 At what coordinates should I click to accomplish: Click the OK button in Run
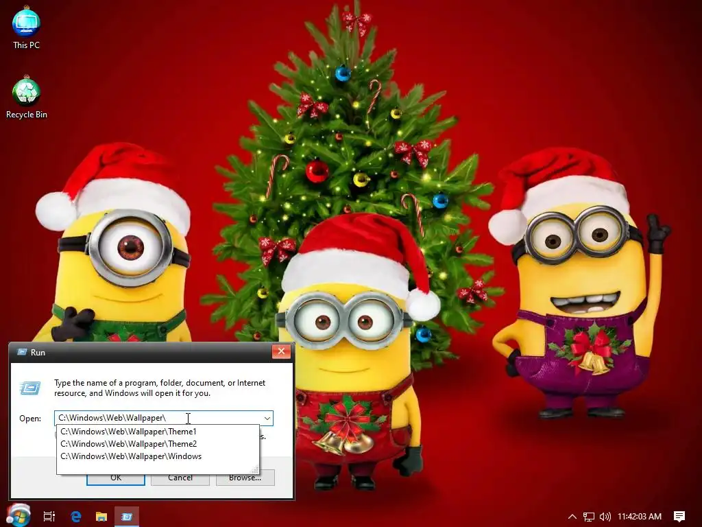pos(115,478)
